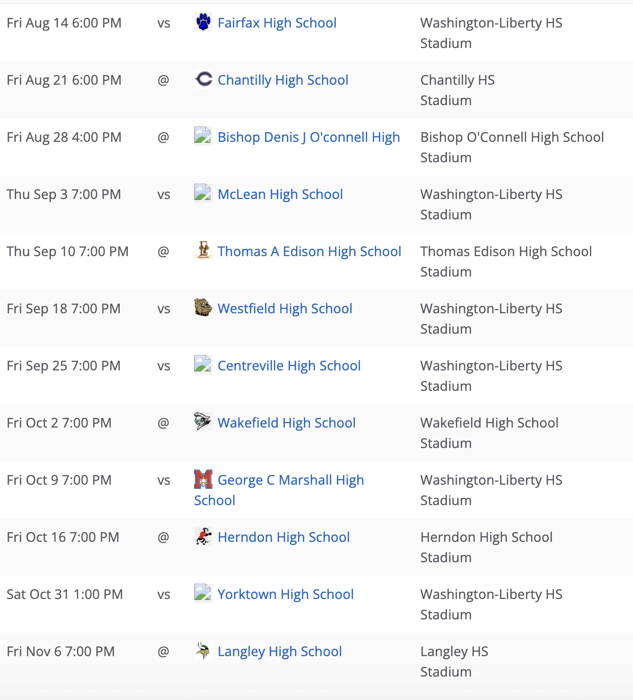
Task: Click the Wakefield warrior logo icon
Action: 203,422
